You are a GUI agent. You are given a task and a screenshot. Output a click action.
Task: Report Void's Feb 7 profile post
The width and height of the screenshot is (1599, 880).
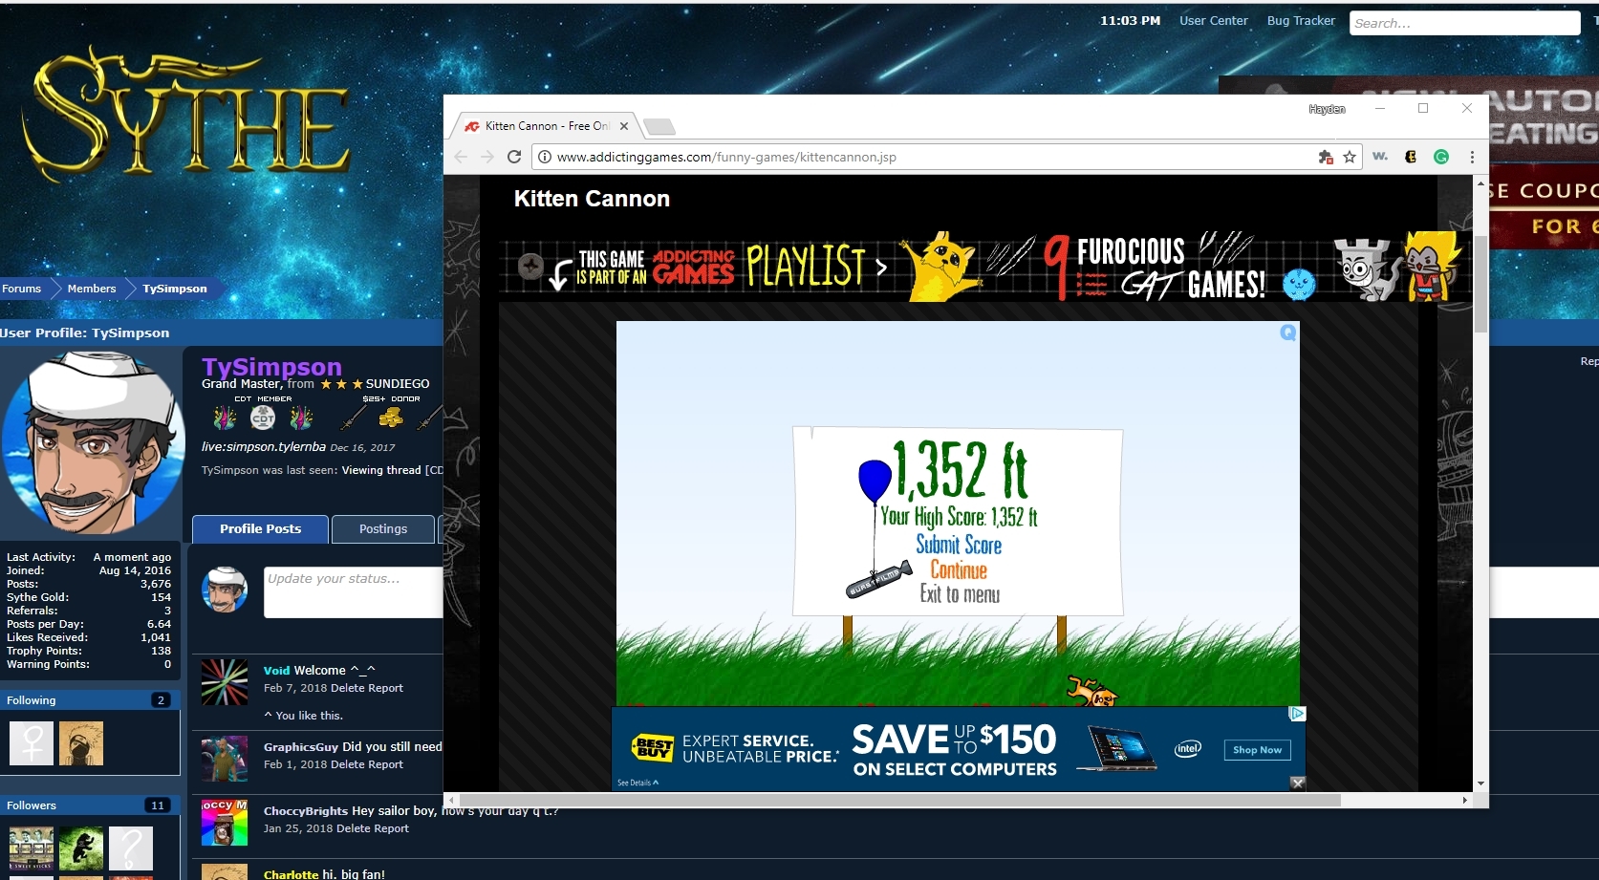[386, 688]
